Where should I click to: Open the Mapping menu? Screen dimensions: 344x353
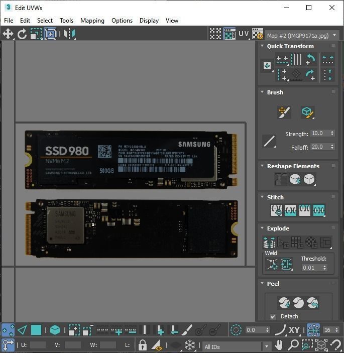(92, 21)
